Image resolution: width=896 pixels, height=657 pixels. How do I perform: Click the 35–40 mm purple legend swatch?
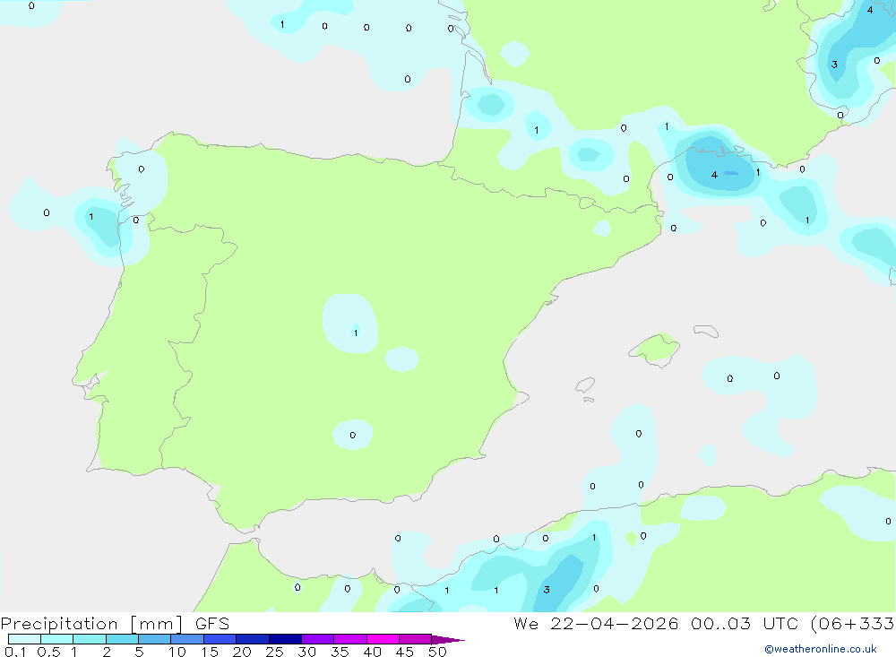coord(349,639)
